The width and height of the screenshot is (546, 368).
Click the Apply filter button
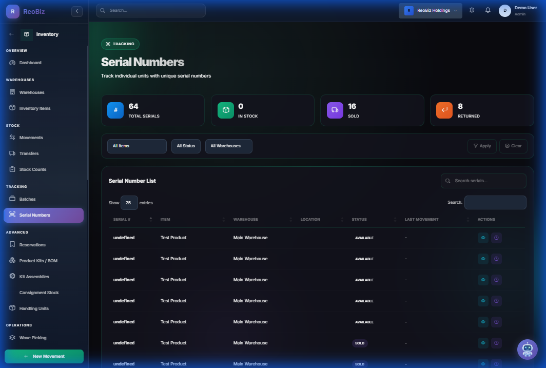(482, 146)
